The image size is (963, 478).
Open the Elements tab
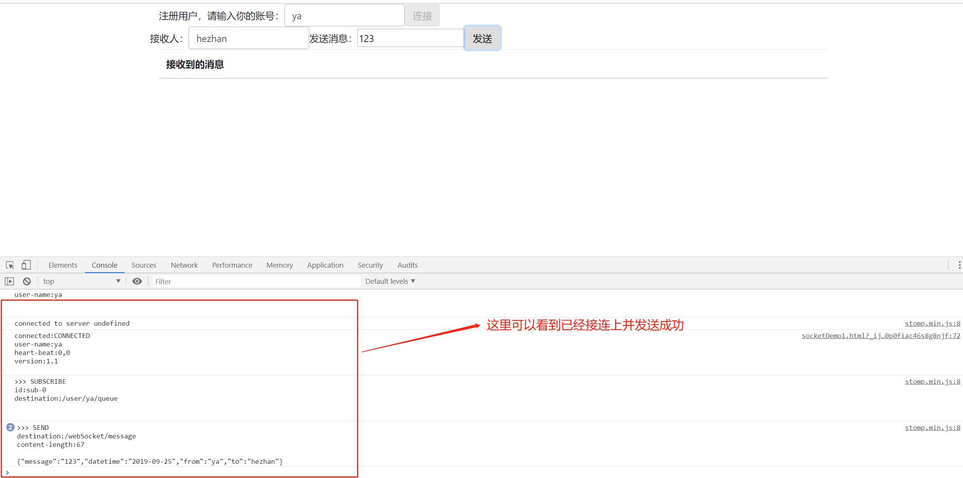point(63,265)
